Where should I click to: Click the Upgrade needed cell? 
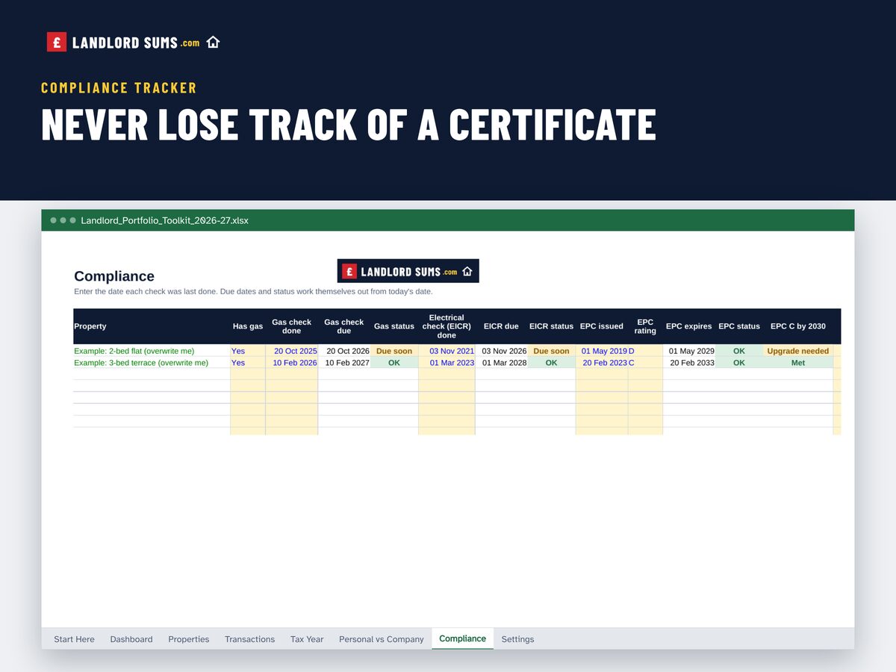(798, 351)
